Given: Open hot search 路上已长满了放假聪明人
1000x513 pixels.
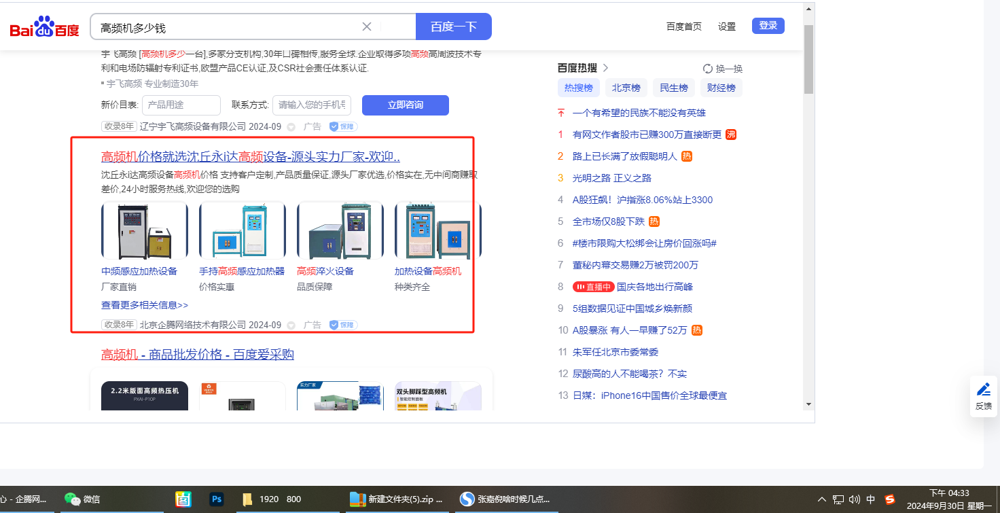Looking at the screenshot, I should (x=625, y=156).
